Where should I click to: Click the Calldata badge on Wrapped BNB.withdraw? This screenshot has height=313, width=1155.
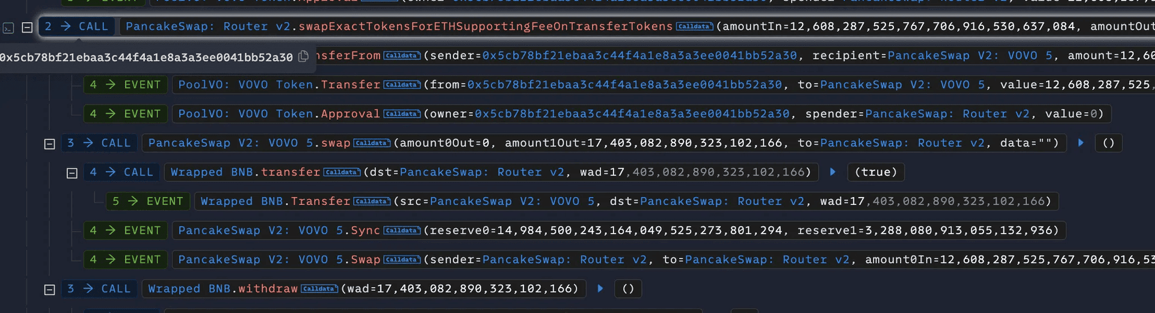319,289
